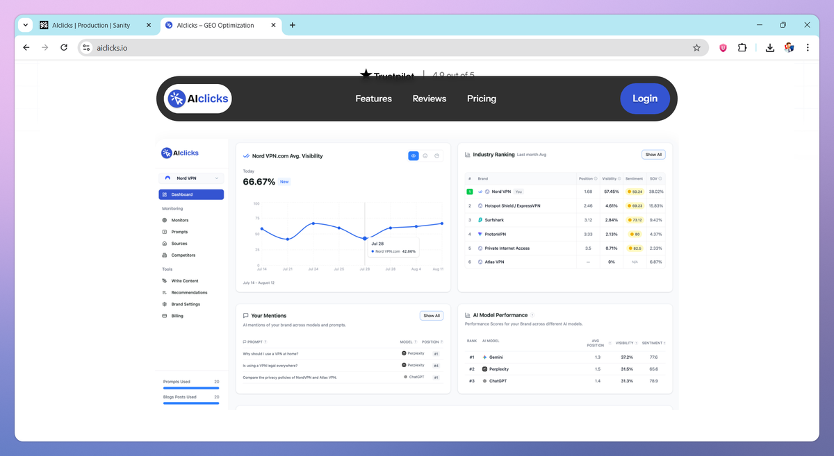Open Chrome's three-dot menu
Image resolution: width=834 pixels, height=456 pixels.
808,48
